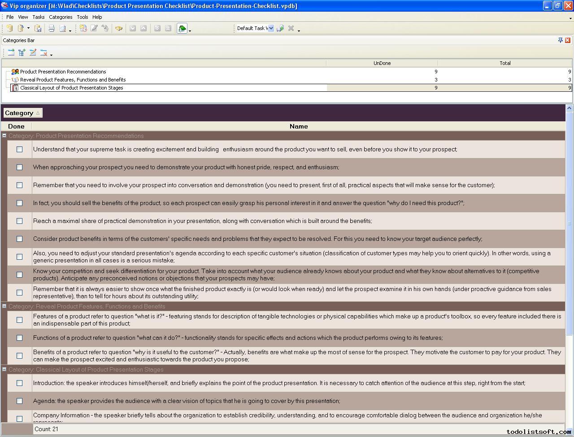574x437 pixels.
Task: Collapse the Reveal Product Features group
Action: [x=4, y=306]
